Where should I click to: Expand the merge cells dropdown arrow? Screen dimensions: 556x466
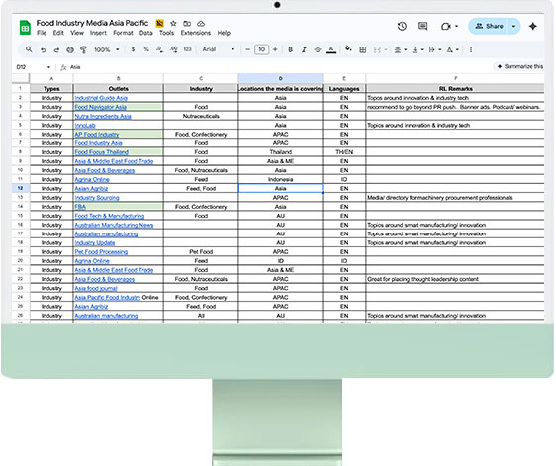386,50
